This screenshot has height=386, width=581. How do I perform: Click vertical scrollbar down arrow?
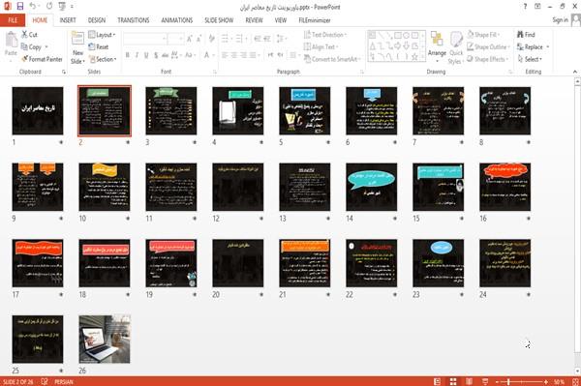pos(577,371)
